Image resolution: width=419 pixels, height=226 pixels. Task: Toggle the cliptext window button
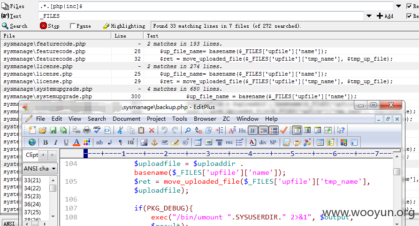pos(297,130)
